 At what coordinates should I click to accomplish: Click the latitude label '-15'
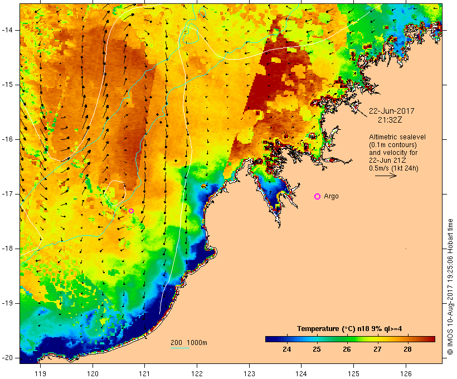pyautogui.click(x=7, y=85)
